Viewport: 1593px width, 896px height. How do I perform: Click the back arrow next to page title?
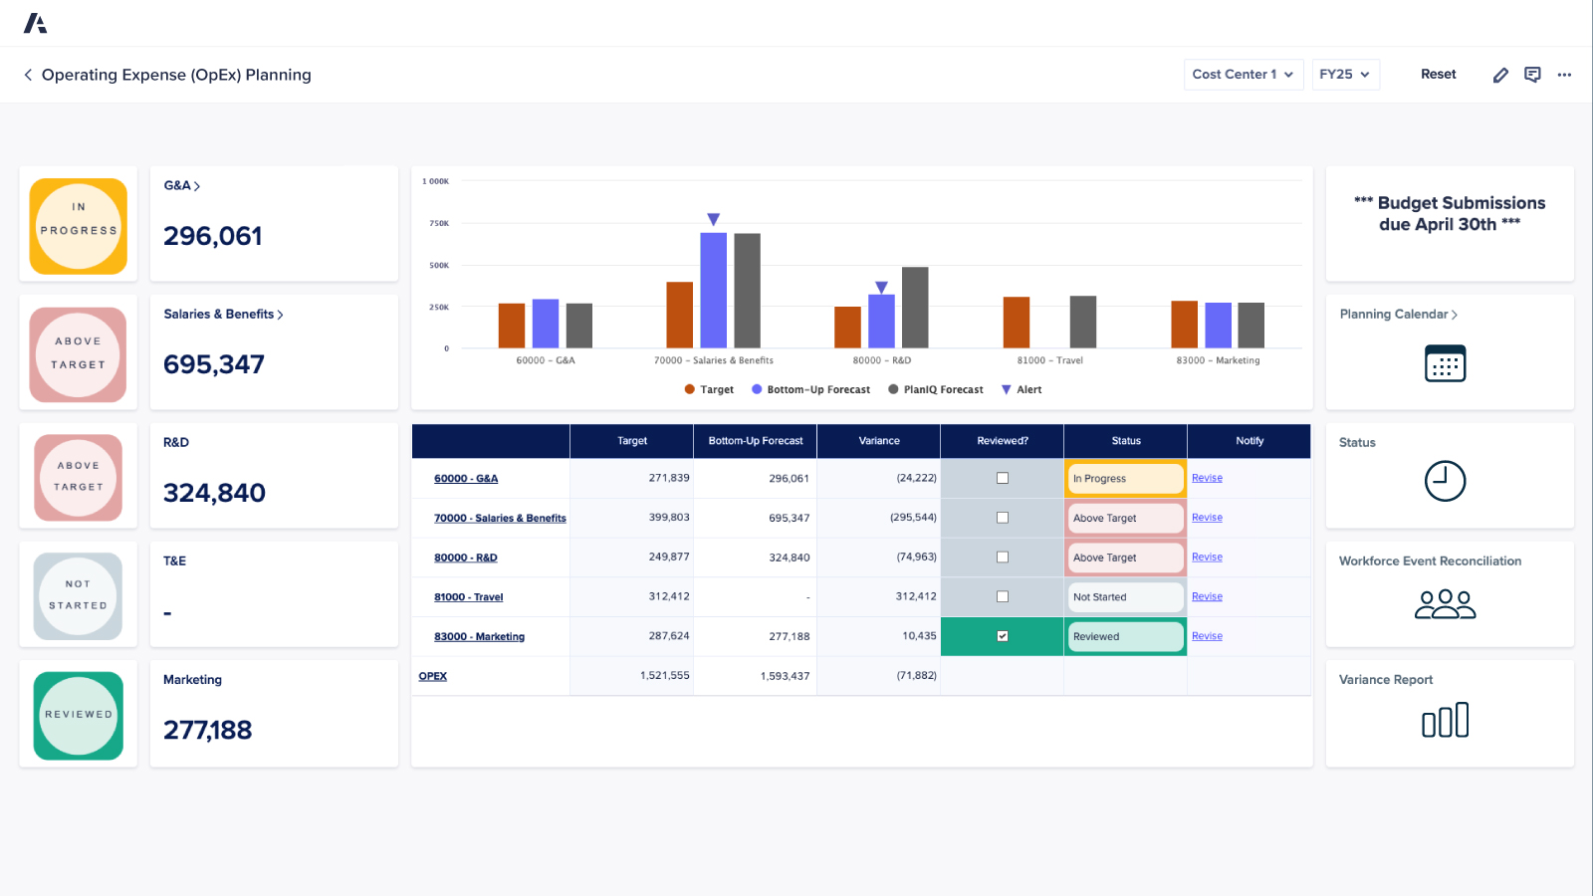(27, 74)
